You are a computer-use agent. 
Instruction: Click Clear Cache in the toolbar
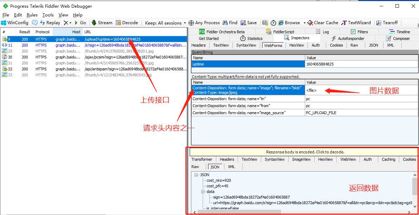(323, 23)
